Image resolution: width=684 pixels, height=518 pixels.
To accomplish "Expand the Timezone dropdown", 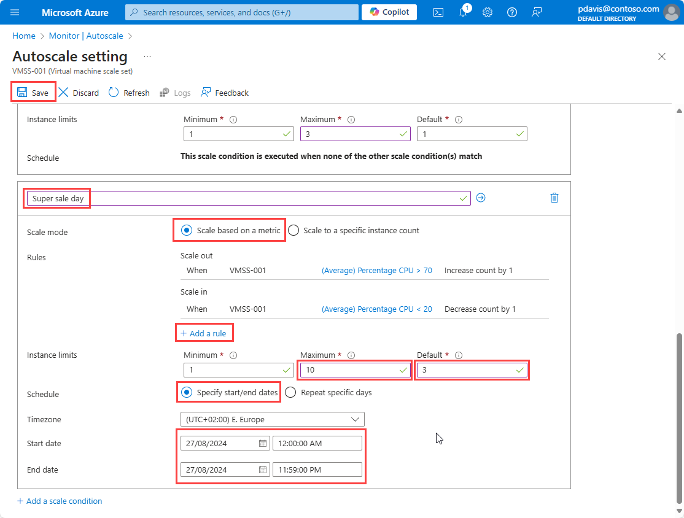I will [272, 419].
